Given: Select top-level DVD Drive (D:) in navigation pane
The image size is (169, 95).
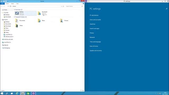Looking at the screenshot, I should (8, 39).
